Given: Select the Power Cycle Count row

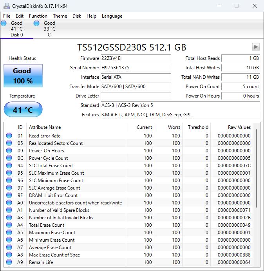Looking at the screenshot, I should 78,158.
